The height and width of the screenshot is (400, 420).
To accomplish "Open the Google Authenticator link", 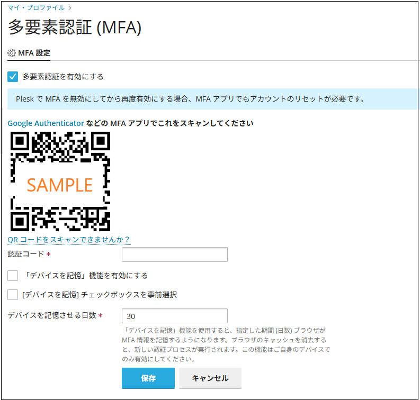I will point(46,123).
